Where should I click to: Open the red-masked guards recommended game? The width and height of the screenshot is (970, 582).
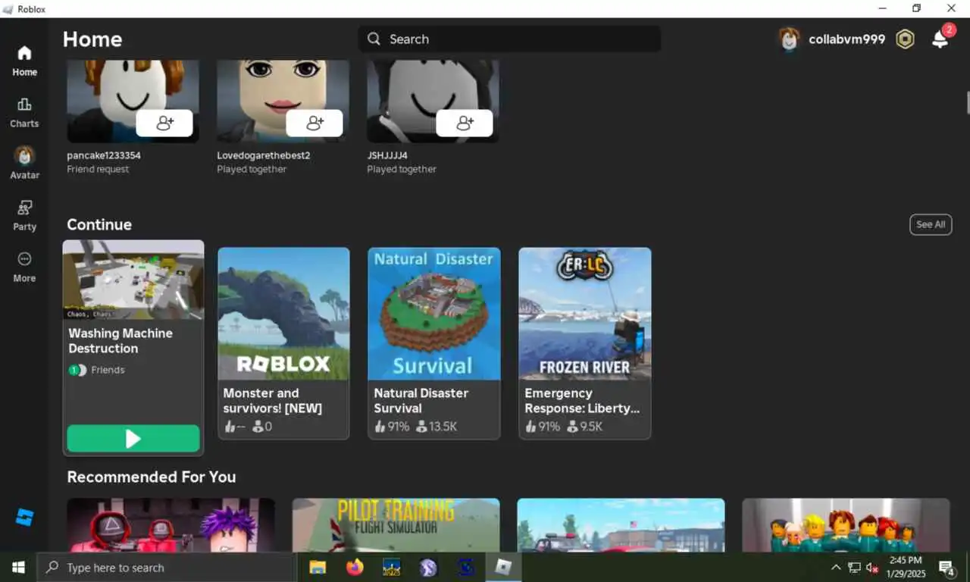[171, 525]
